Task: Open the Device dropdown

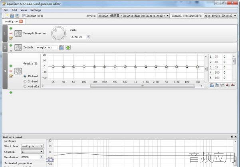Action: coord(134,16)
